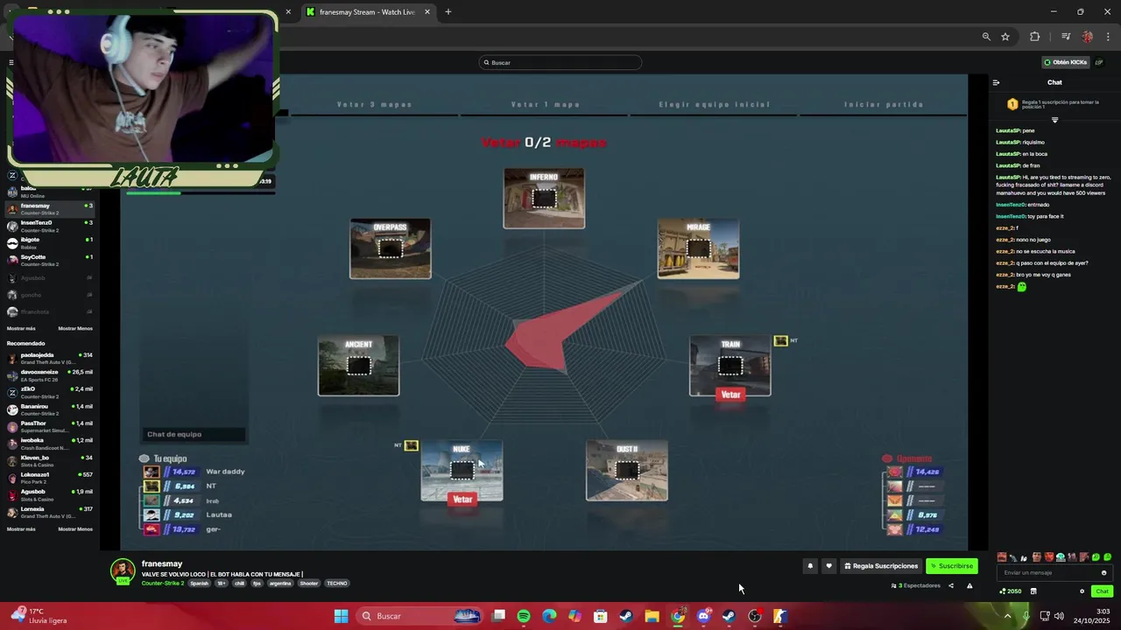Close the franesmay Stream tab
This screenshot has width=1121, height=630.
[x=427, y=11]
